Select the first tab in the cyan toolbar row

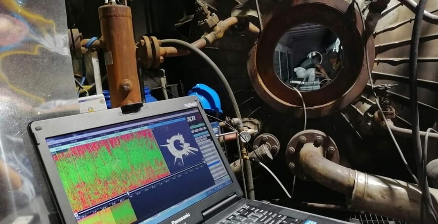[57, 144]
